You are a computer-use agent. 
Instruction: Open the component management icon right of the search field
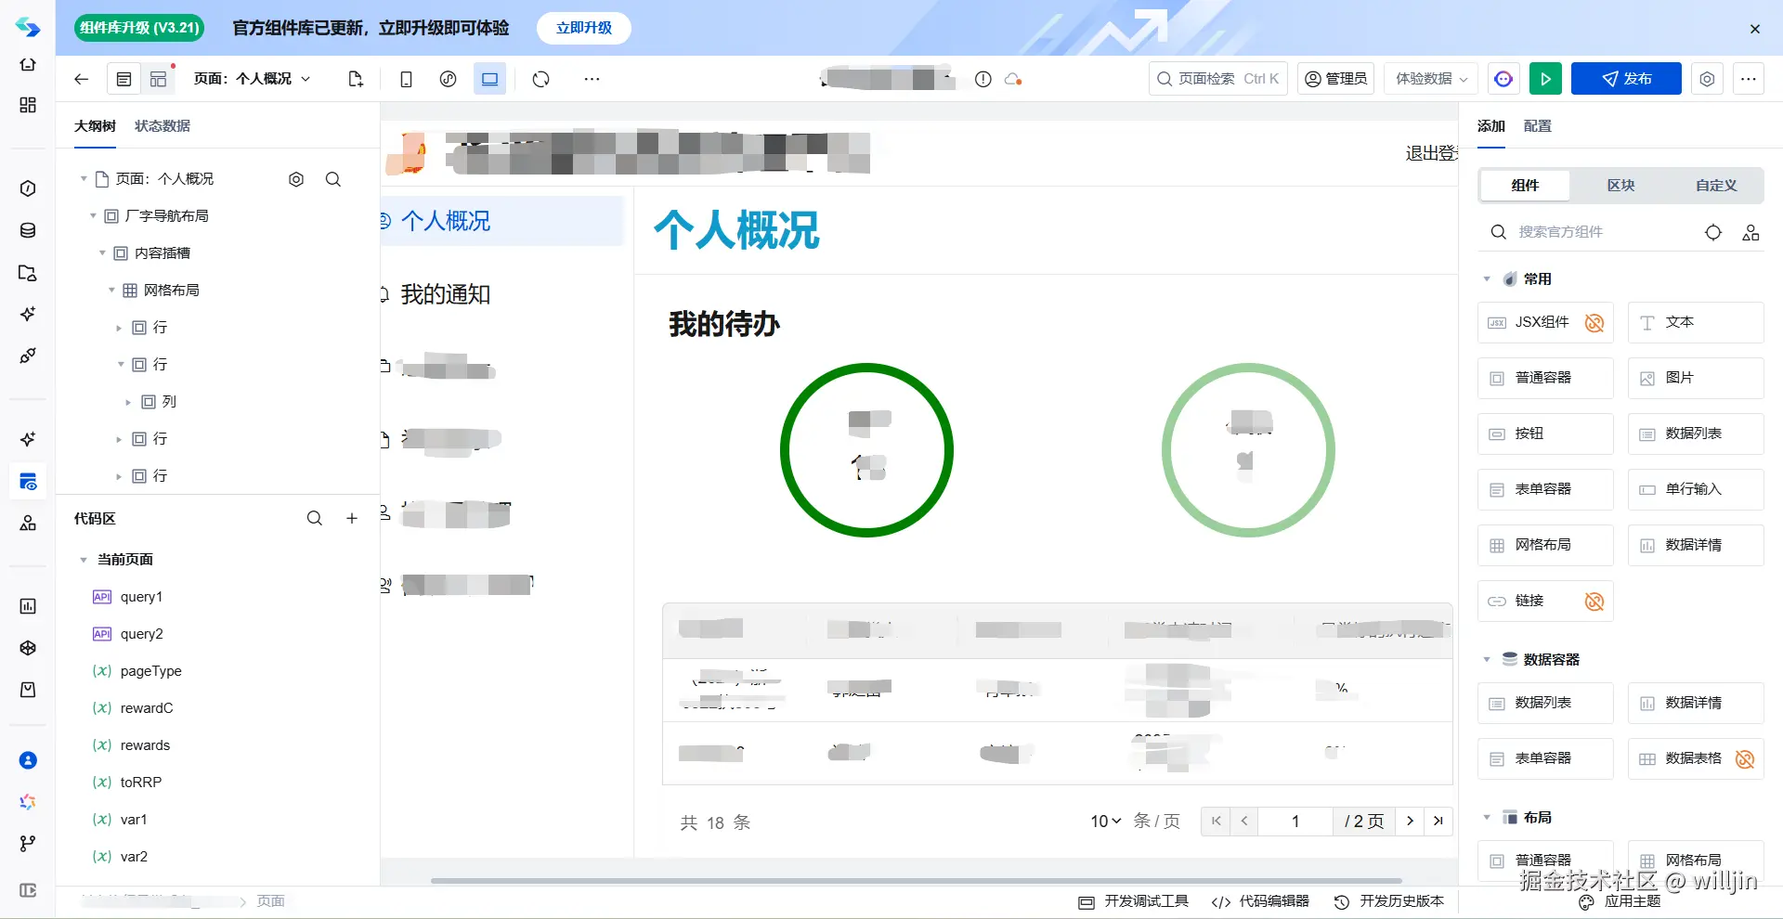click(1750, 232)
